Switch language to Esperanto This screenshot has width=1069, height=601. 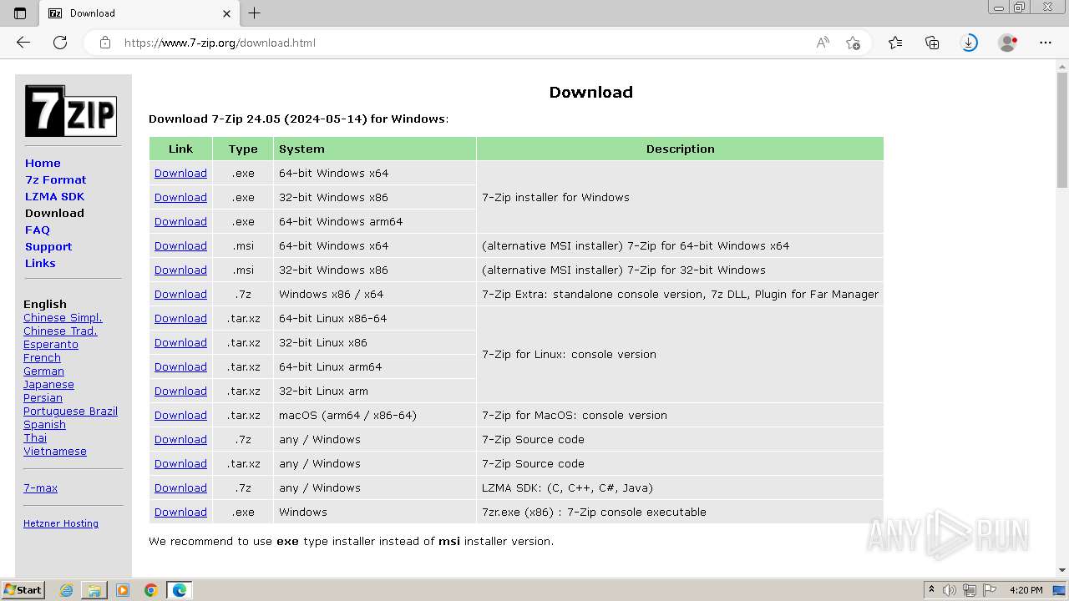click(51, 344)
